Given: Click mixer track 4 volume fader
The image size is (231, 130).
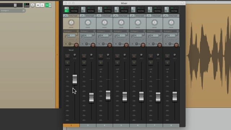Looking at the screenshot, I should point(108,95).
